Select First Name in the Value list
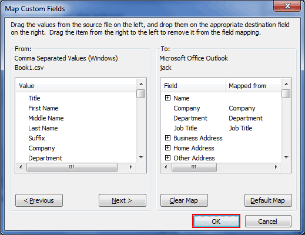This screenshot has width=305, height=235. (43, 108)
